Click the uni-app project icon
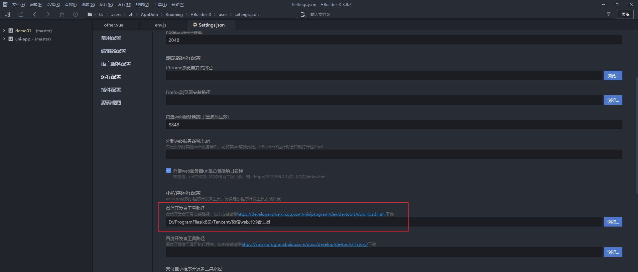The height and width of the screenshot is (272, 638). 11,39
